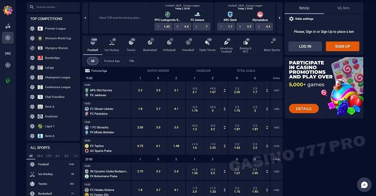This screenshot has width=376, height=196.
Task: Change handicap line for FC Slovan Liberec match
Action: [x=225, y=109]
